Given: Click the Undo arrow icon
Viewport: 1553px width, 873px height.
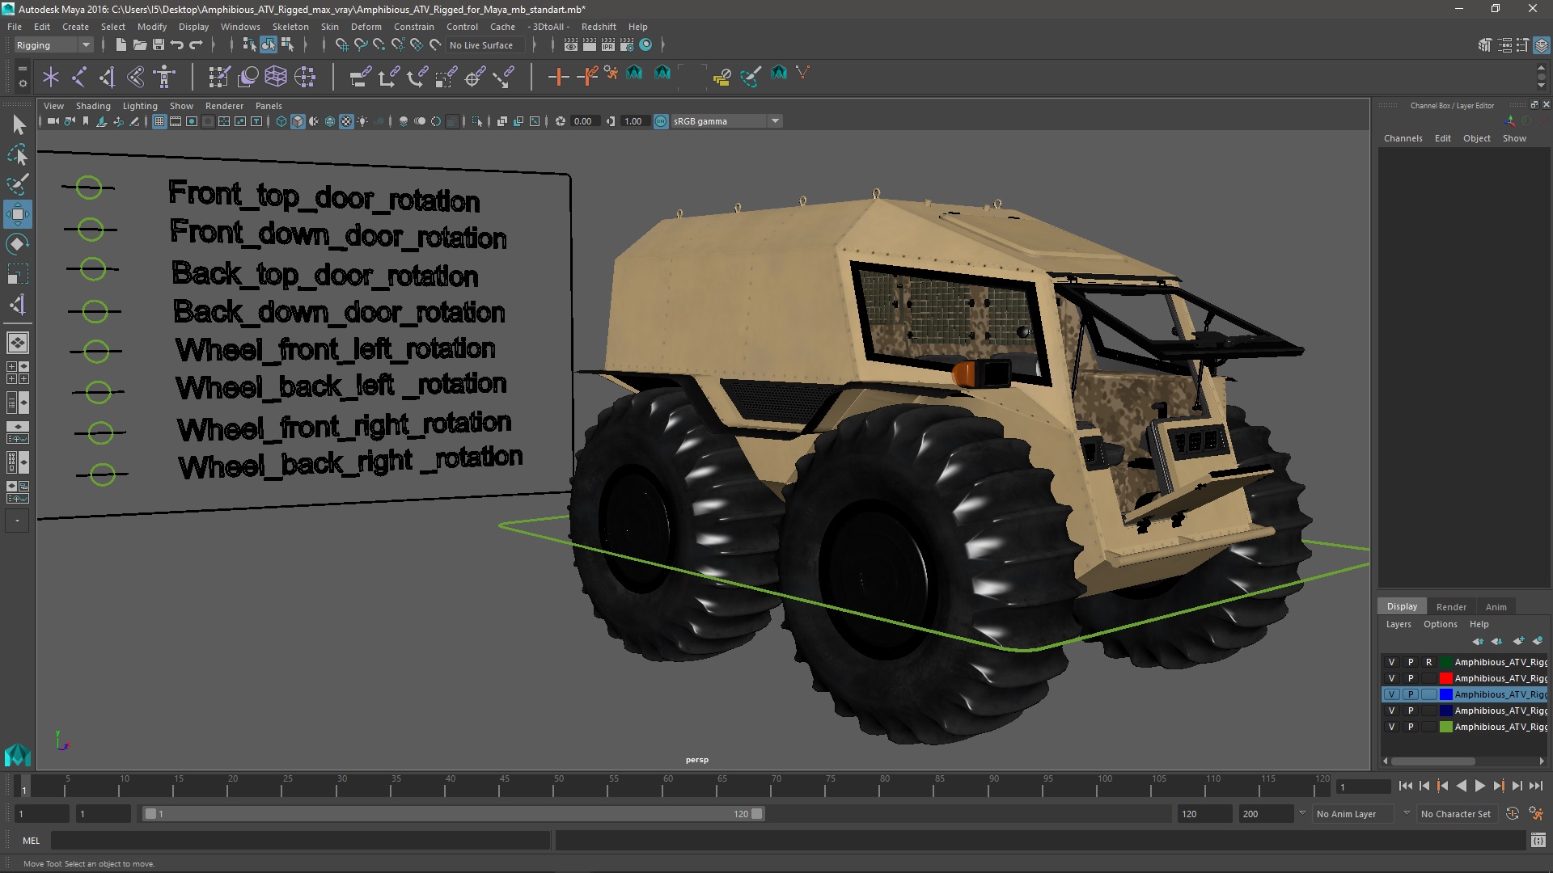Looking at the screenshot, I should coord(177,45).
